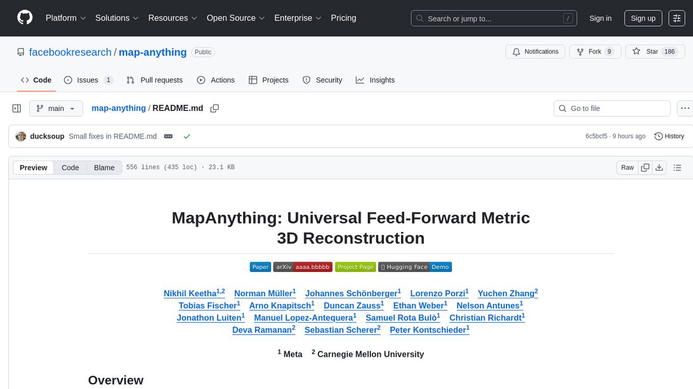This screenshot has width=693, height=389.
Task: Open more file actions menu
Action: [685, 108]
